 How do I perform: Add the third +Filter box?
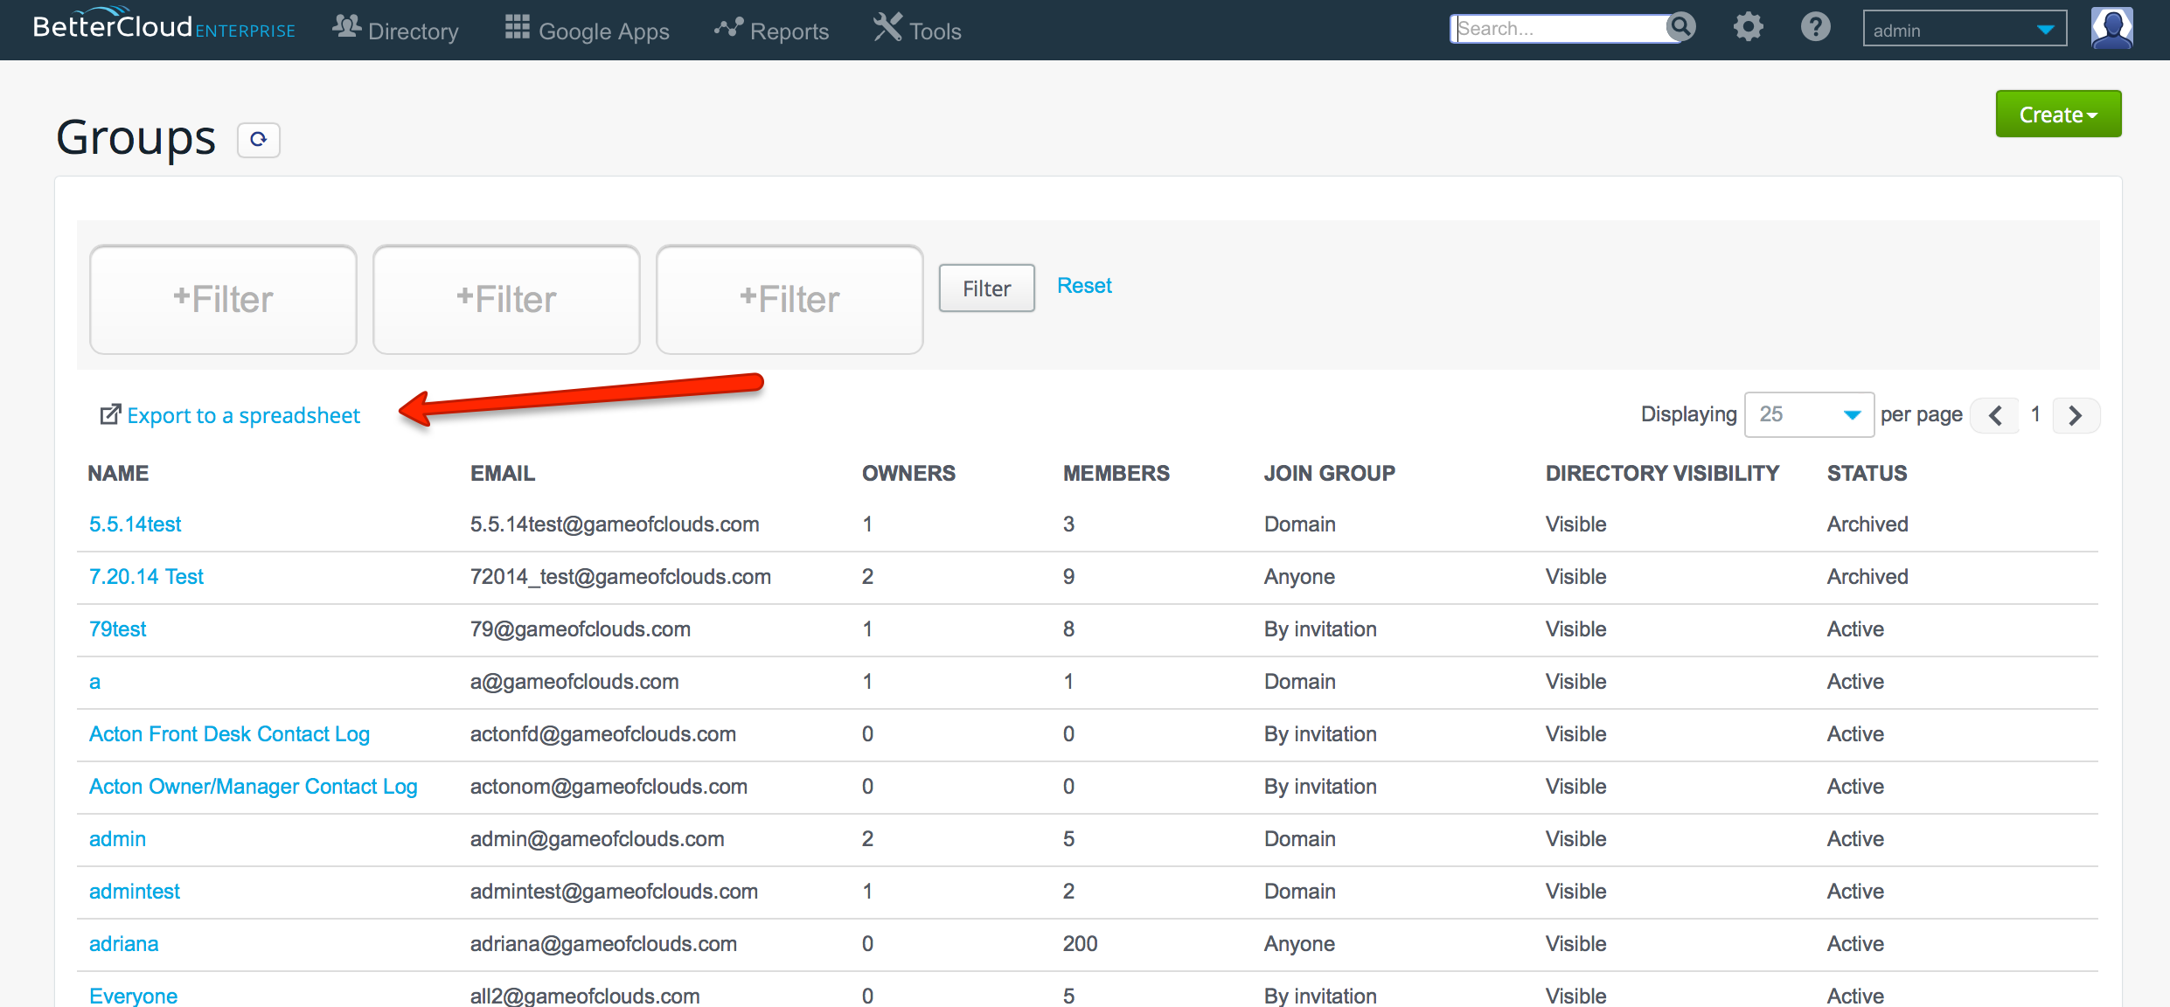tap(789, 299)
